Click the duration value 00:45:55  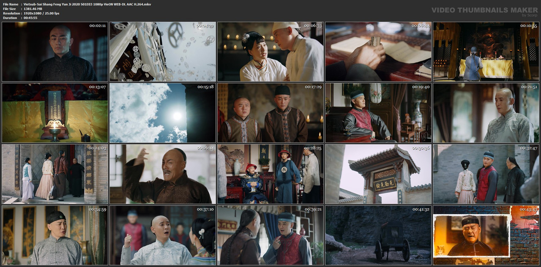click(x=30, y=18)
